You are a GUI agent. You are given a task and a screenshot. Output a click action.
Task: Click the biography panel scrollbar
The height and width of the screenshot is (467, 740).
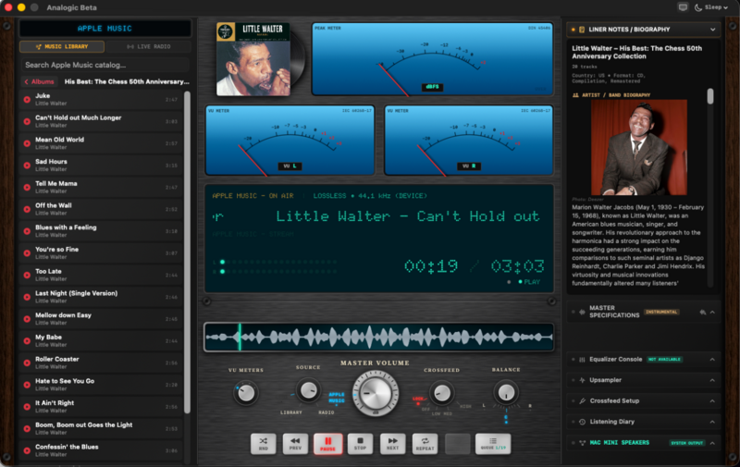tap(710, 96)
